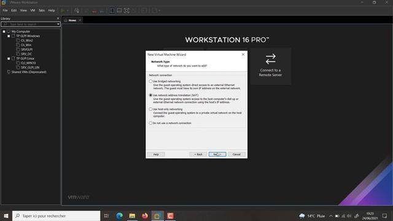Click the VMware Workstation title bar icon
The height and width of the screenshot is (221, 393).
4,2
